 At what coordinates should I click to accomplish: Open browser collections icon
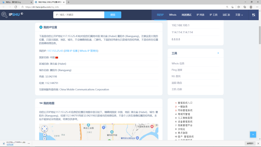click(x=245, y=7)
